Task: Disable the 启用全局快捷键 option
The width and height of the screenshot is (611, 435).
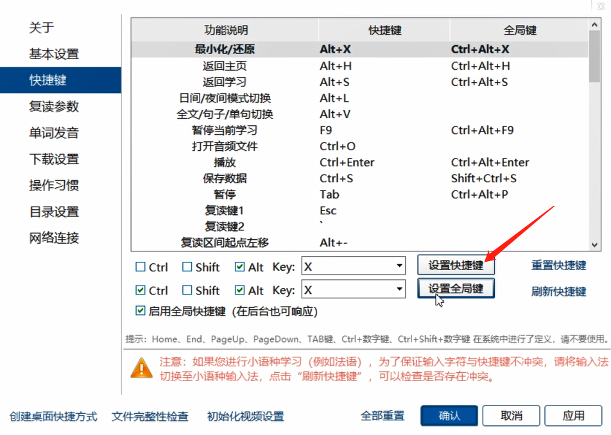Action: tap(140, 311)
